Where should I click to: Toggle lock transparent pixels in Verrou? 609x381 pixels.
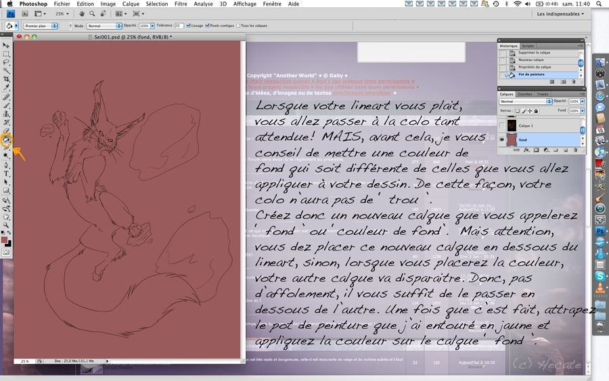point(518,111)
